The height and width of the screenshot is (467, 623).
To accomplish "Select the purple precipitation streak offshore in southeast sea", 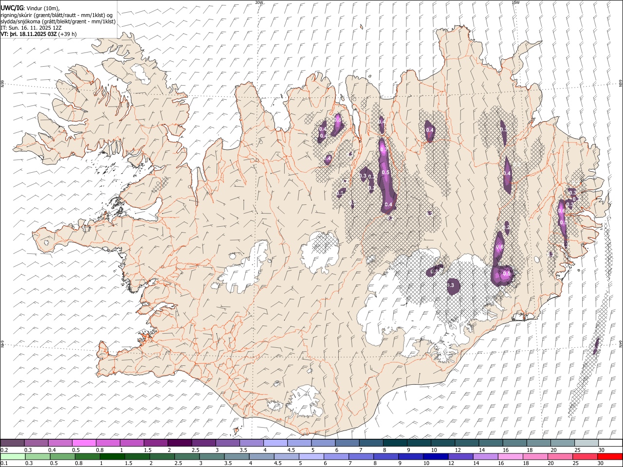I will click(x=595, y=346).
